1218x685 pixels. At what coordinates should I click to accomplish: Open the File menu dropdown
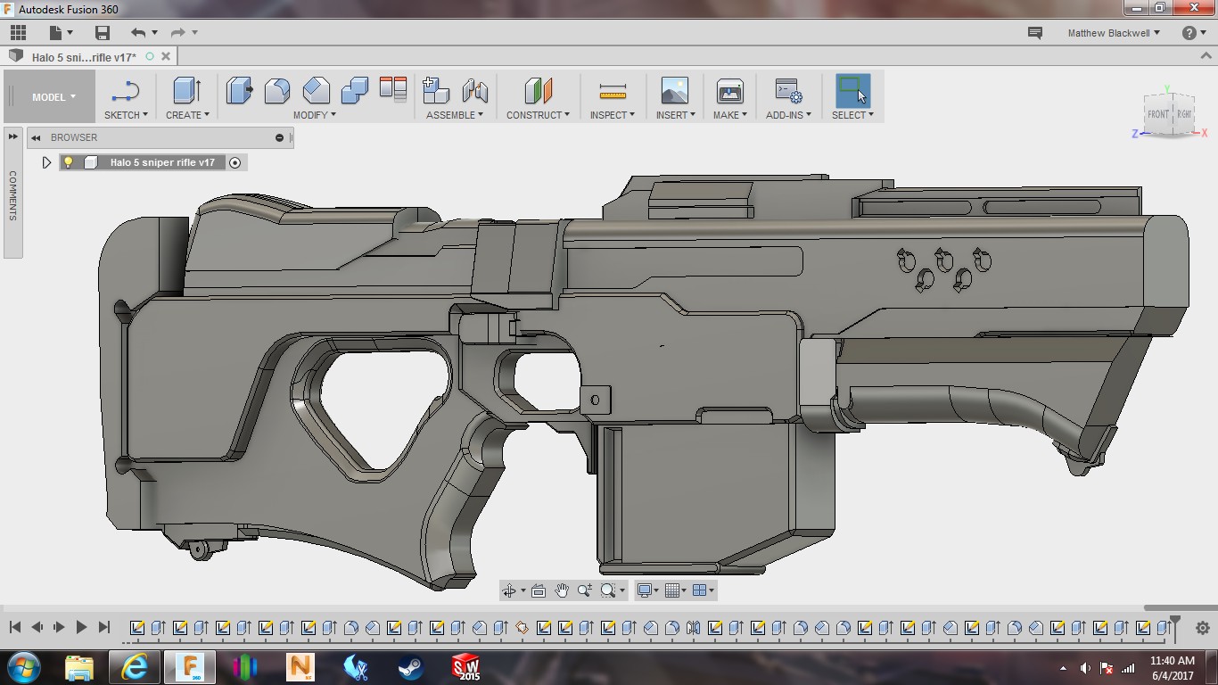click(61, 33)
